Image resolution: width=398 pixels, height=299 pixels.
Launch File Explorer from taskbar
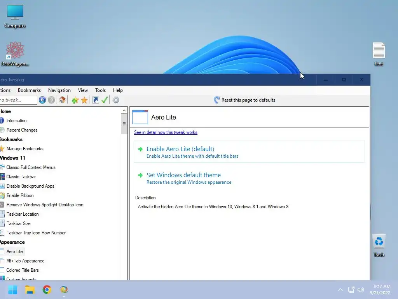[30, 290]
